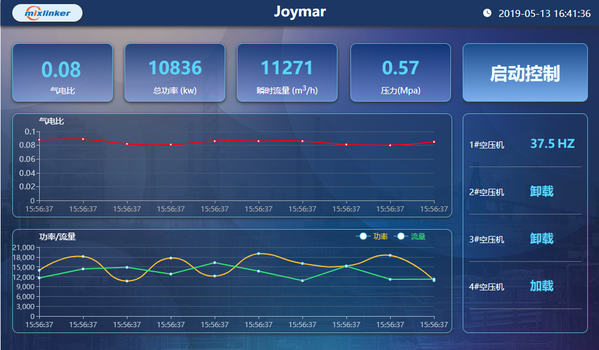
Task: Toggle the 流量 legend series marker
Action: pyautogui.click(x=401, y=237)
